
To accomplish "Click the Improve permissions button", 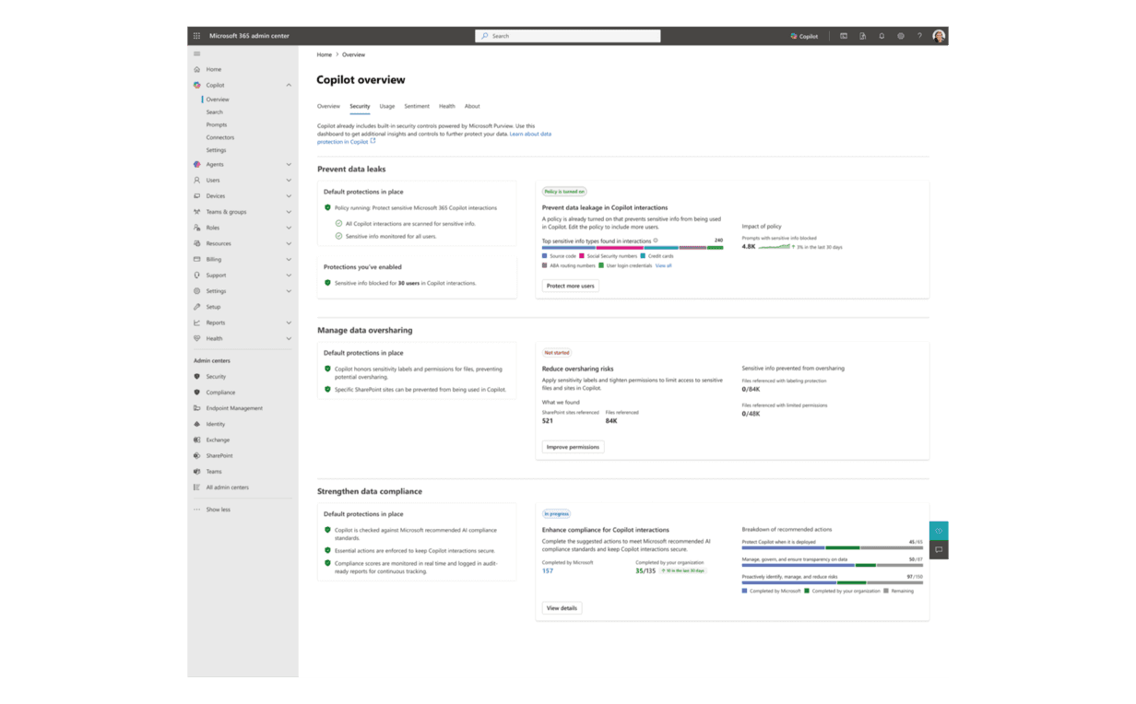I will click(573, 447).
